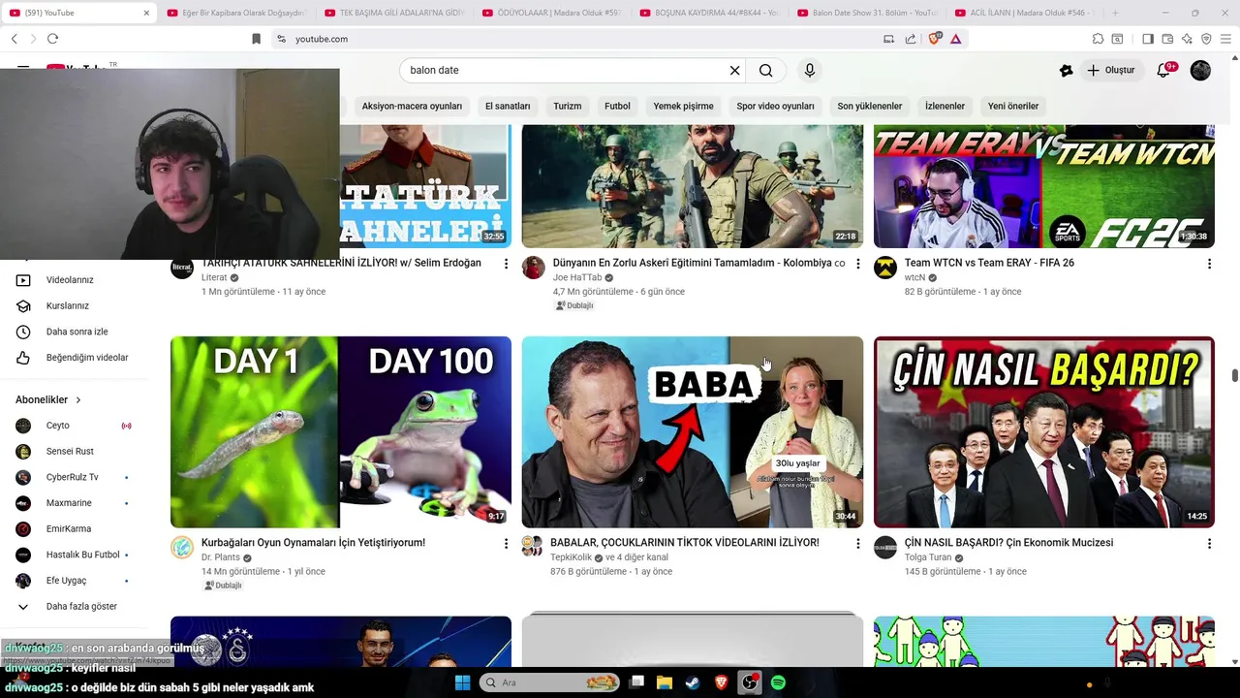The image size is (1240, 698).
Task: Reload the current page
Action: click(52, 39)
